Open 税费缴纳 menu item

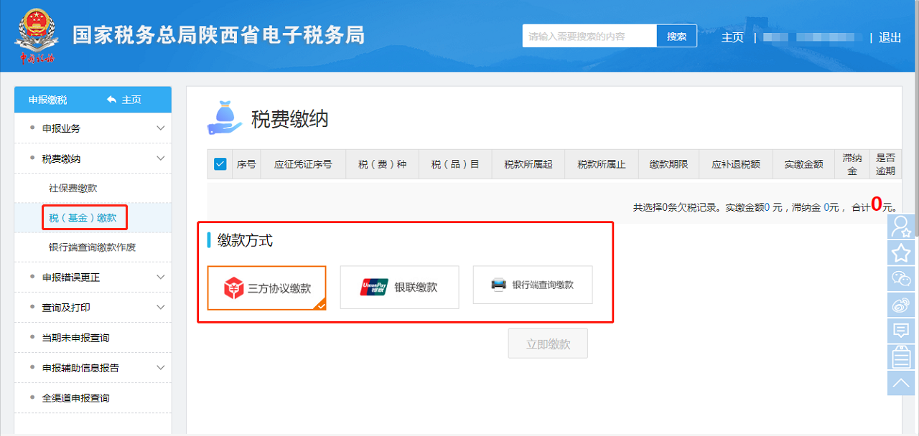click(x=93, y=158)
